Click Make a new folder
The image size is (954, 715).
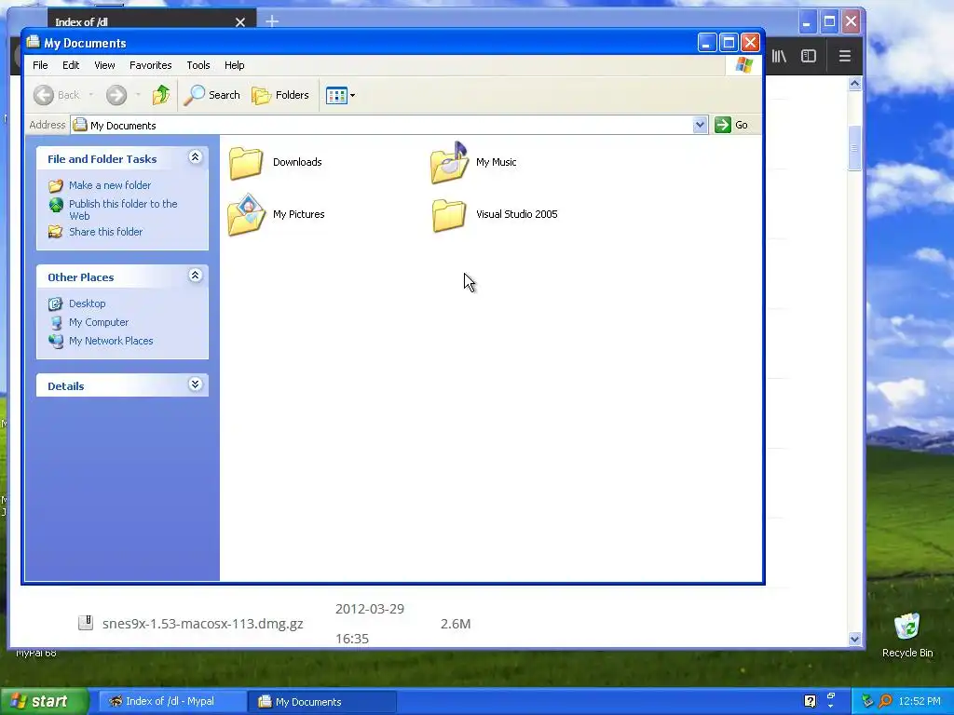click(110, 185)
